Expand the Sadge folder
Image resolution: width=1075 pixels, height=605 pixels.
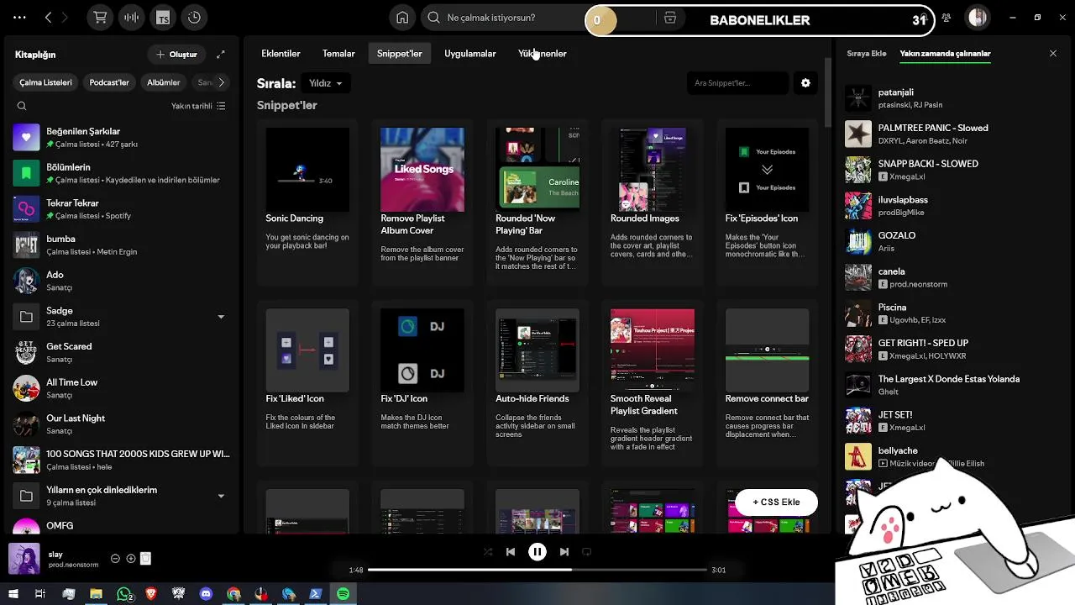[221, 317]
